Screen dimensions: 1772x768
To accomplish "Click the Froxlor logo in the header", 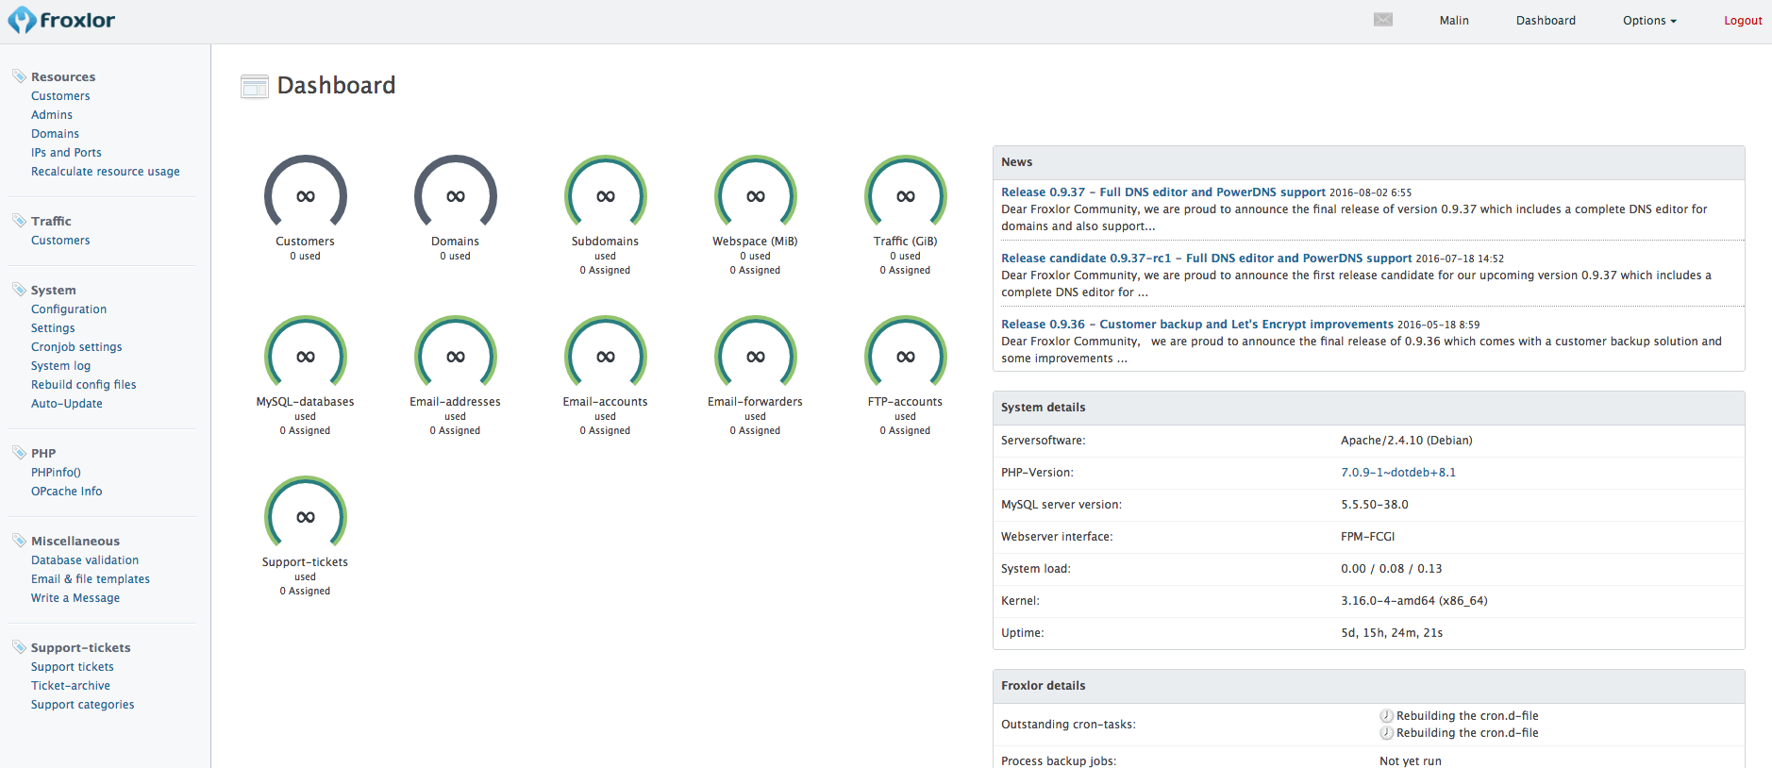I will tap(62, 20).
